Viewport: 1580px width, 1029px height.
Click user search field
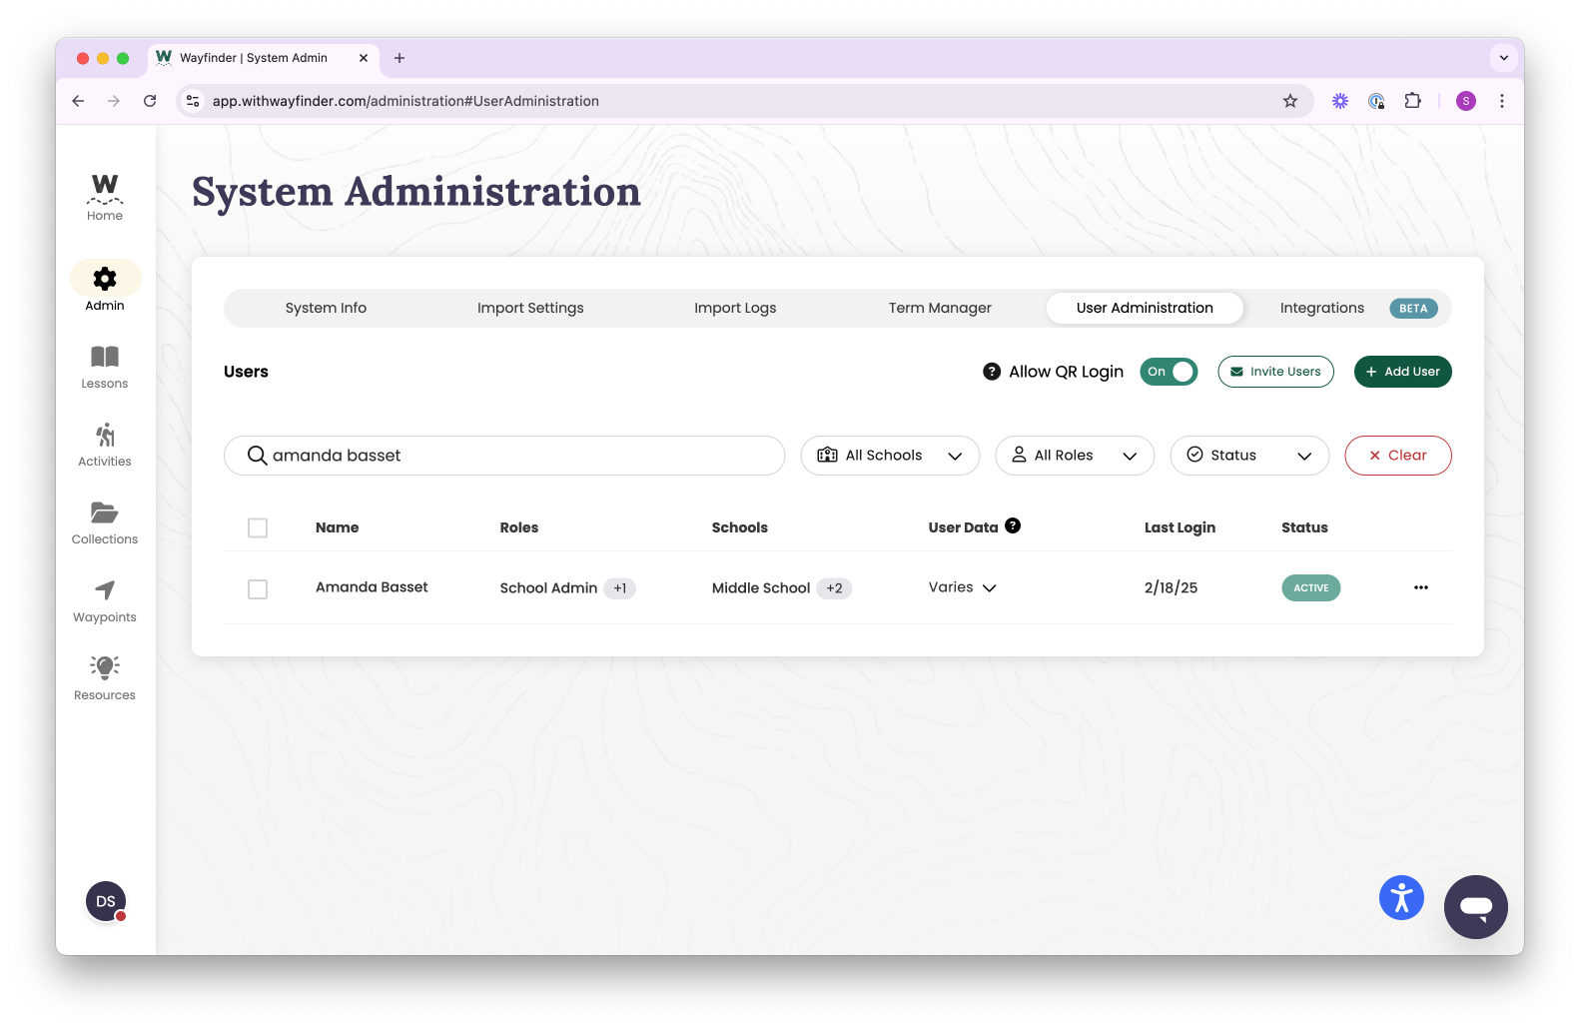[x=504, y=456]
